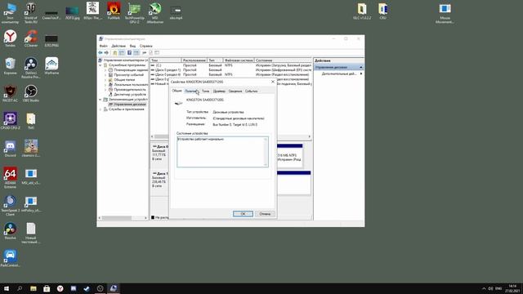Click the Файловая система column header
Screen dimensions: 523x294
(x=239, y=60)
